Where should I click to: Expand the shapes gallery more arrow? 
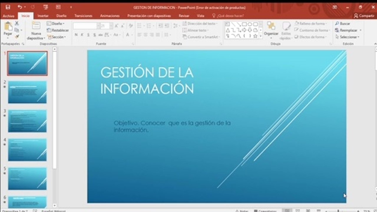click(x=261, y=36)
